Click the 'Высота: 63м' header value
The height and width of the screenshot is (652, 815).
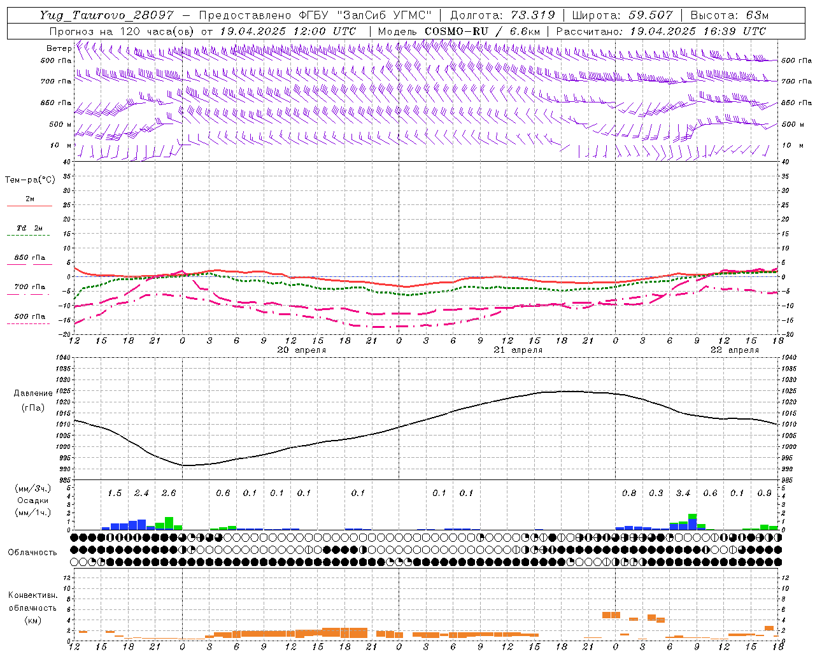click(x=730, y=15)
